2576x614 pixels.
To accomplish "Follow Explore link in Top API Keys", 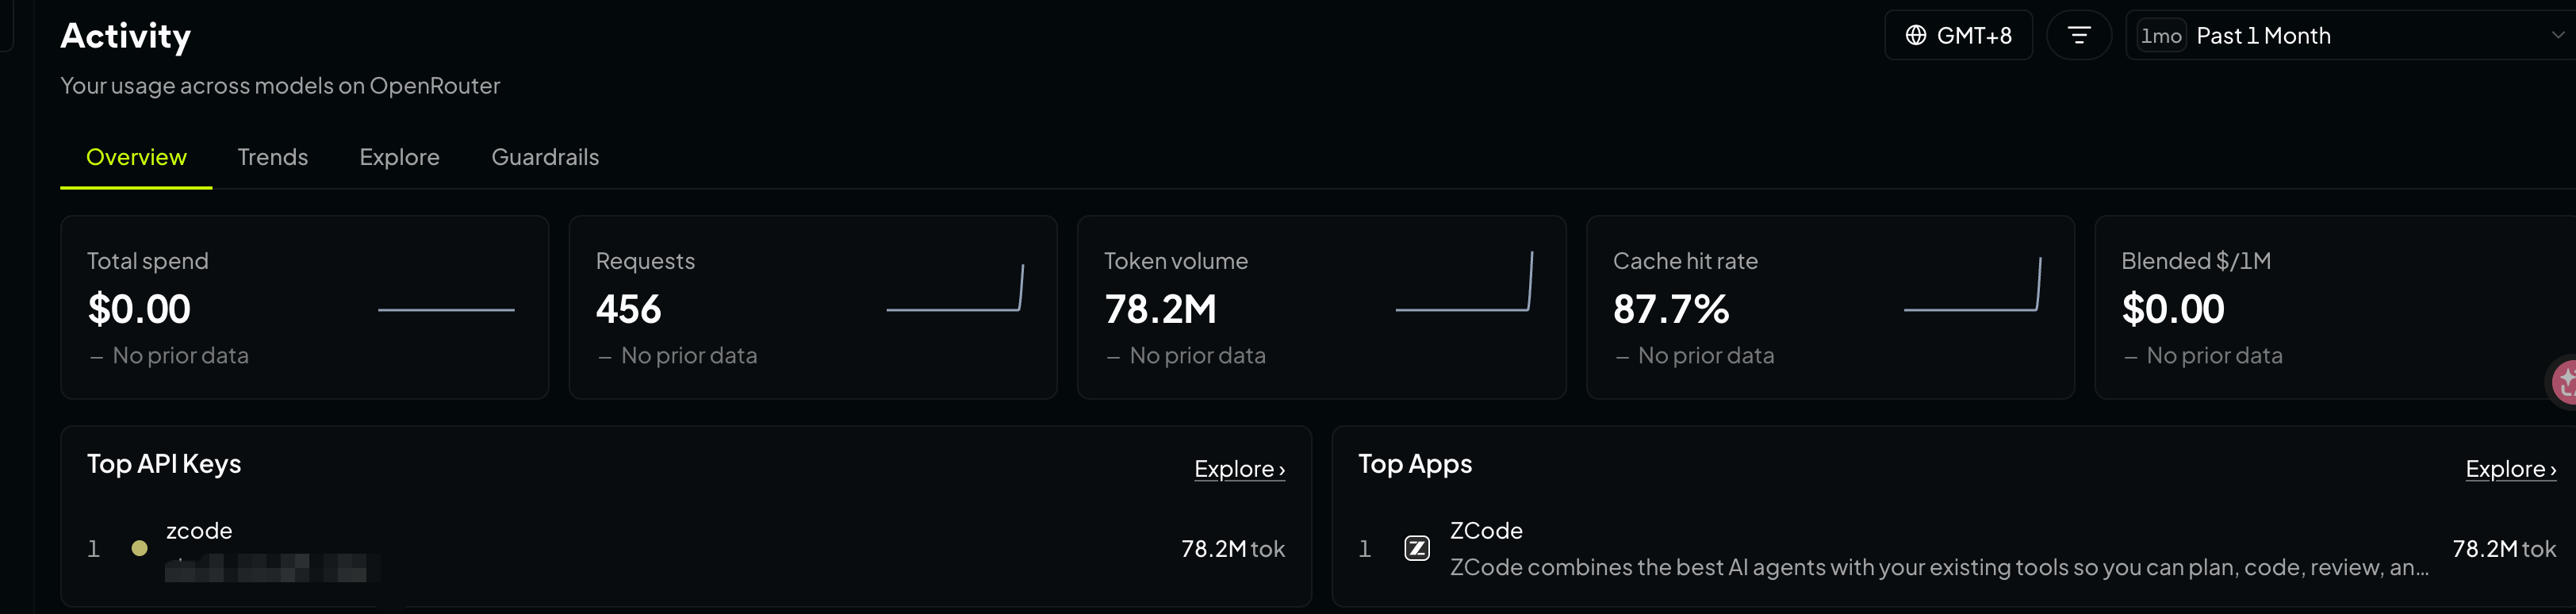I will 1239,468.
